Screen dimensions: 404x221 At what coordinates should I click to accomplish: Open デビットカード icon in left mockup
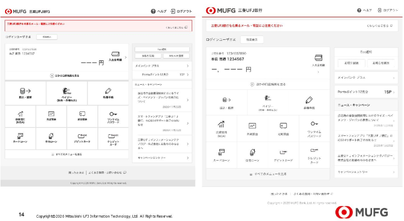82,136
